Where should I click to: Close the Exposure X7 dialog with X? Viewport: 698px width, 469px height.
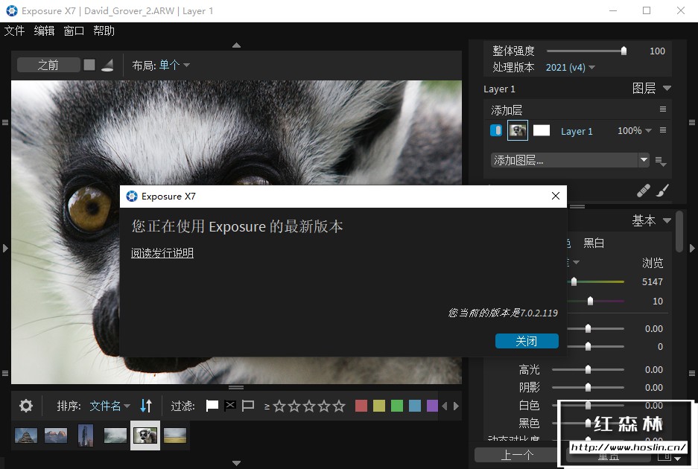555,196
